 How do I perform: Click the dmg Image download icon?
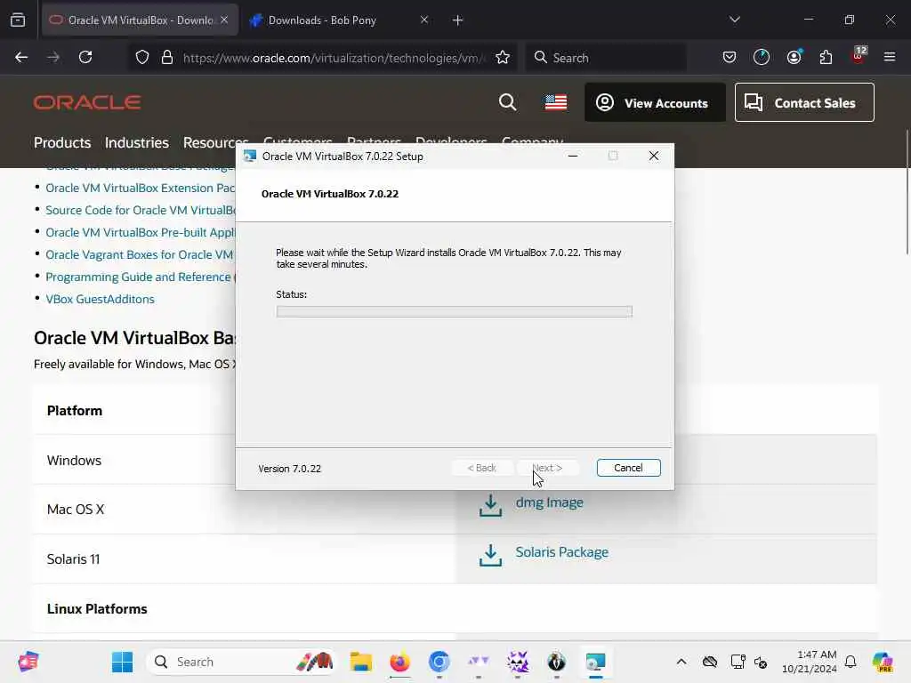pyautogui.click(x=490, y=505)
